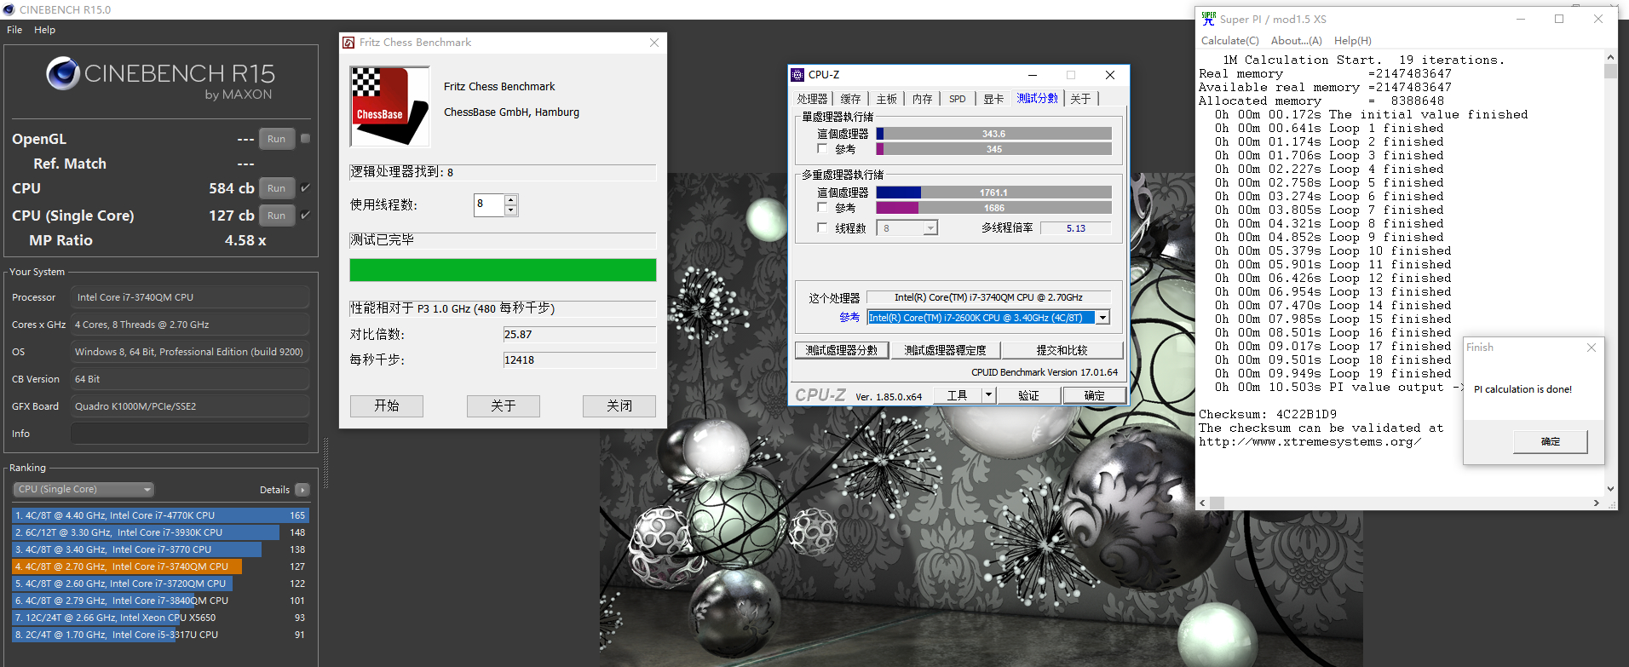Enable the 线程数 thread count checkbox
Viewport: 1629px width, 667px height.
[822, 228]
